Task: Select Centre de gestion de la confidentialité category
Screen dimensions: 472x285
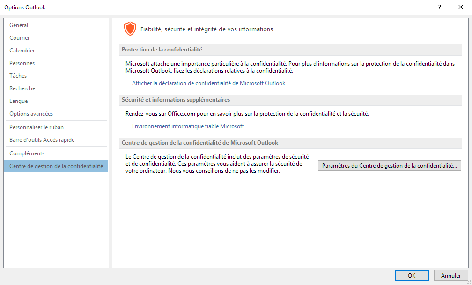Action: [x=56, y=166]
